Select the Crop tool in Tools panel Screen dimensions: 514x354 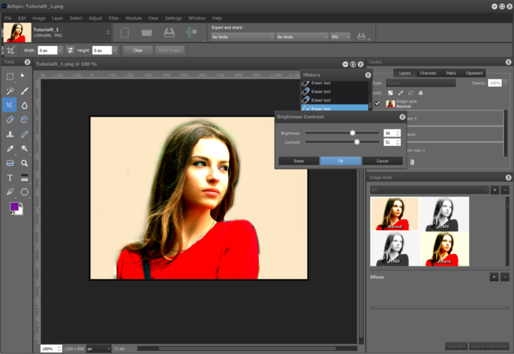9,105
